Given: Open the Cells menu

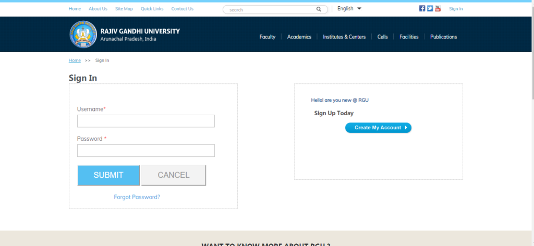Looking at the screenshot, I should (382, 37).
